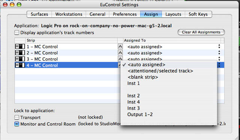Open the assignment popup arrows for strip 3
The height and width of the screenshot is (140, 240).
point(219,58)
